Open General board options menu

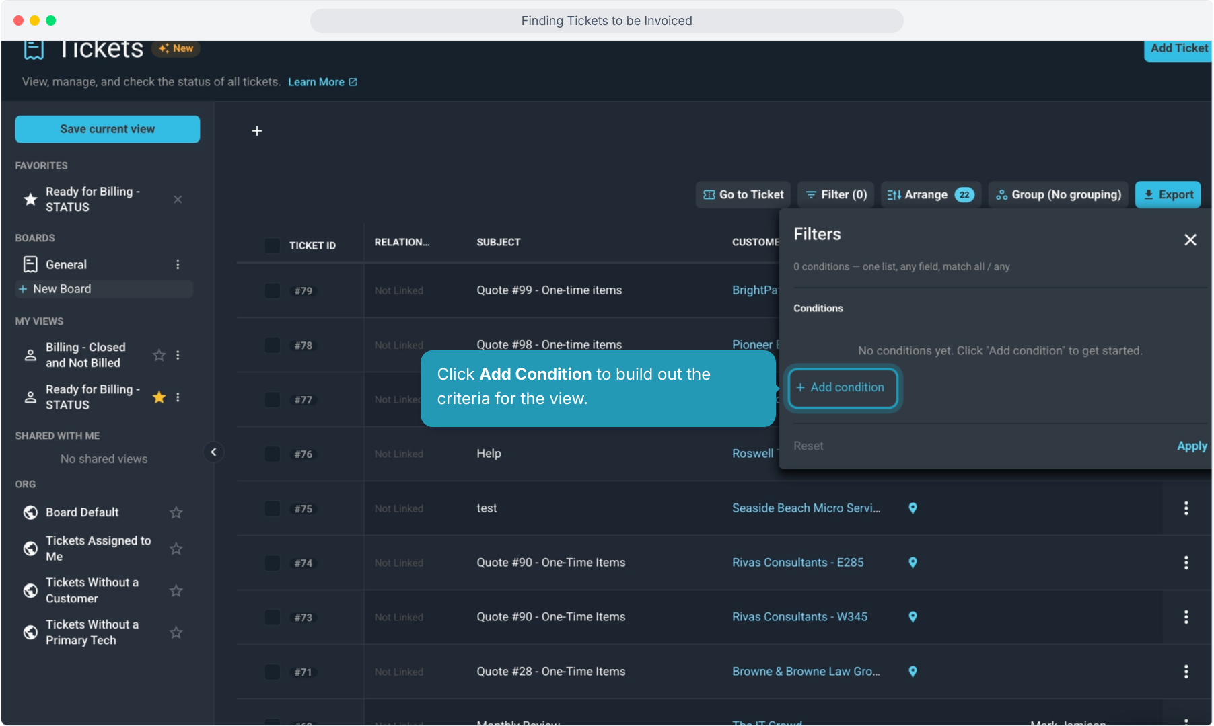[178, 265]
